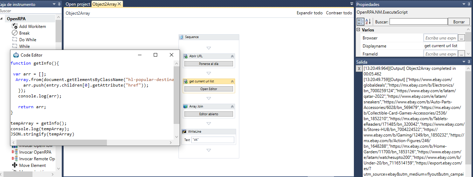This screenshot has width=473, height=177.
Task: Collapse the Abrir URL activity
Action: [x=232, y=56]
